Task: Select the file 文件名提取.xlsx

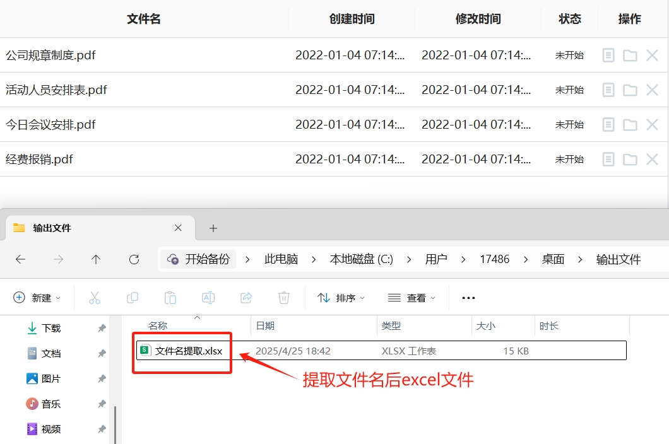Action: coord(381,351)
